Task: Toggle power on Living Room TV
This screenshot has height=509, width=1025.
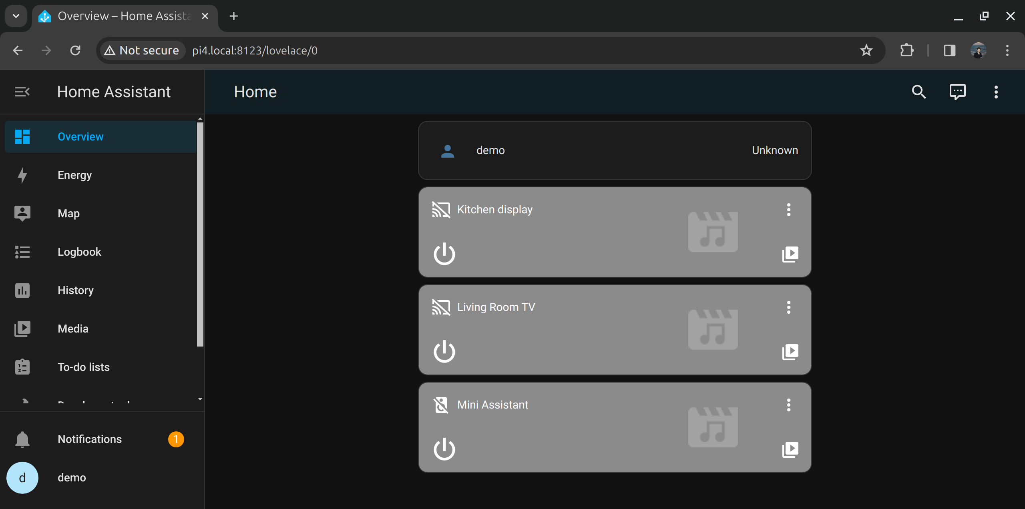Action: [x=444, y=352]
